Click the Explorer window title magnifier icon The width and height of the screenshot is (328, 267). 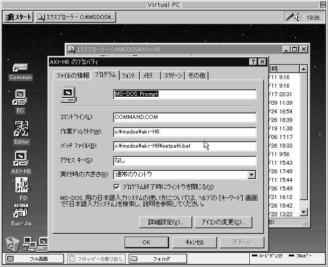[71, 49]
